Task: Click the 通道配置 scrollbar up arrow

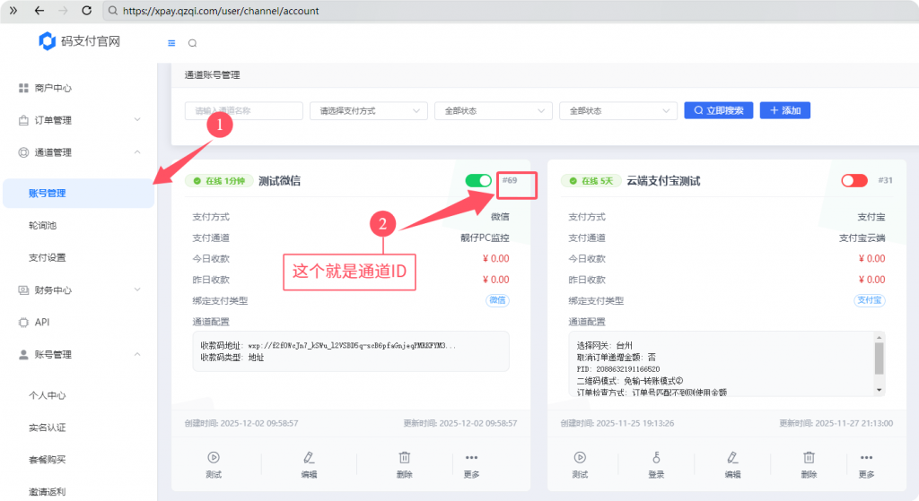Action: 879,338
